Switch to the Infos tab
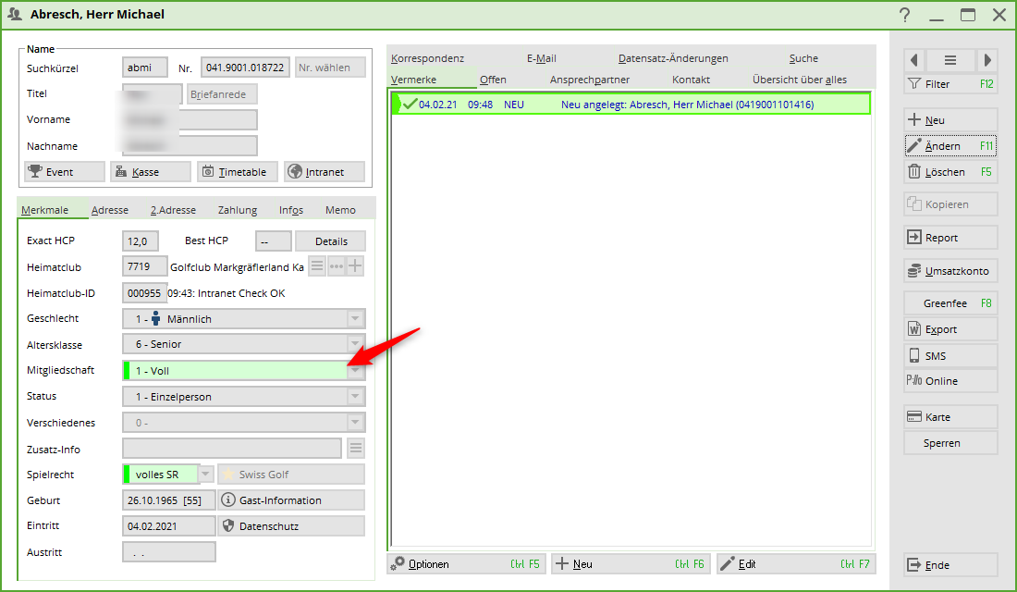The width and height of the screenshot is (1017, 592). coord(291,210)
